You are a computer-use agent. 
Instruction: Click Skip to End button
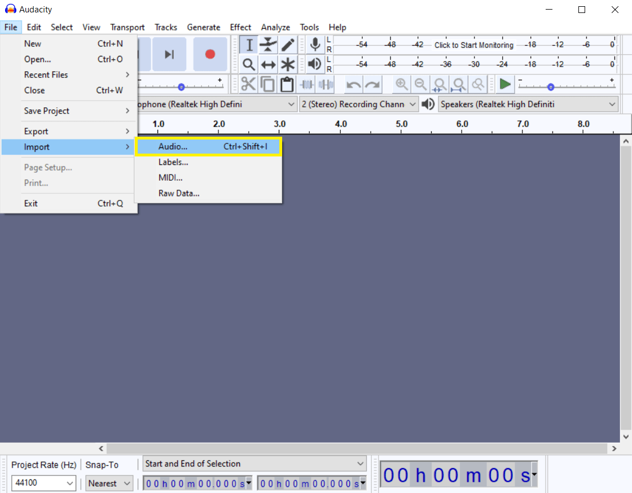pos(169,54)
